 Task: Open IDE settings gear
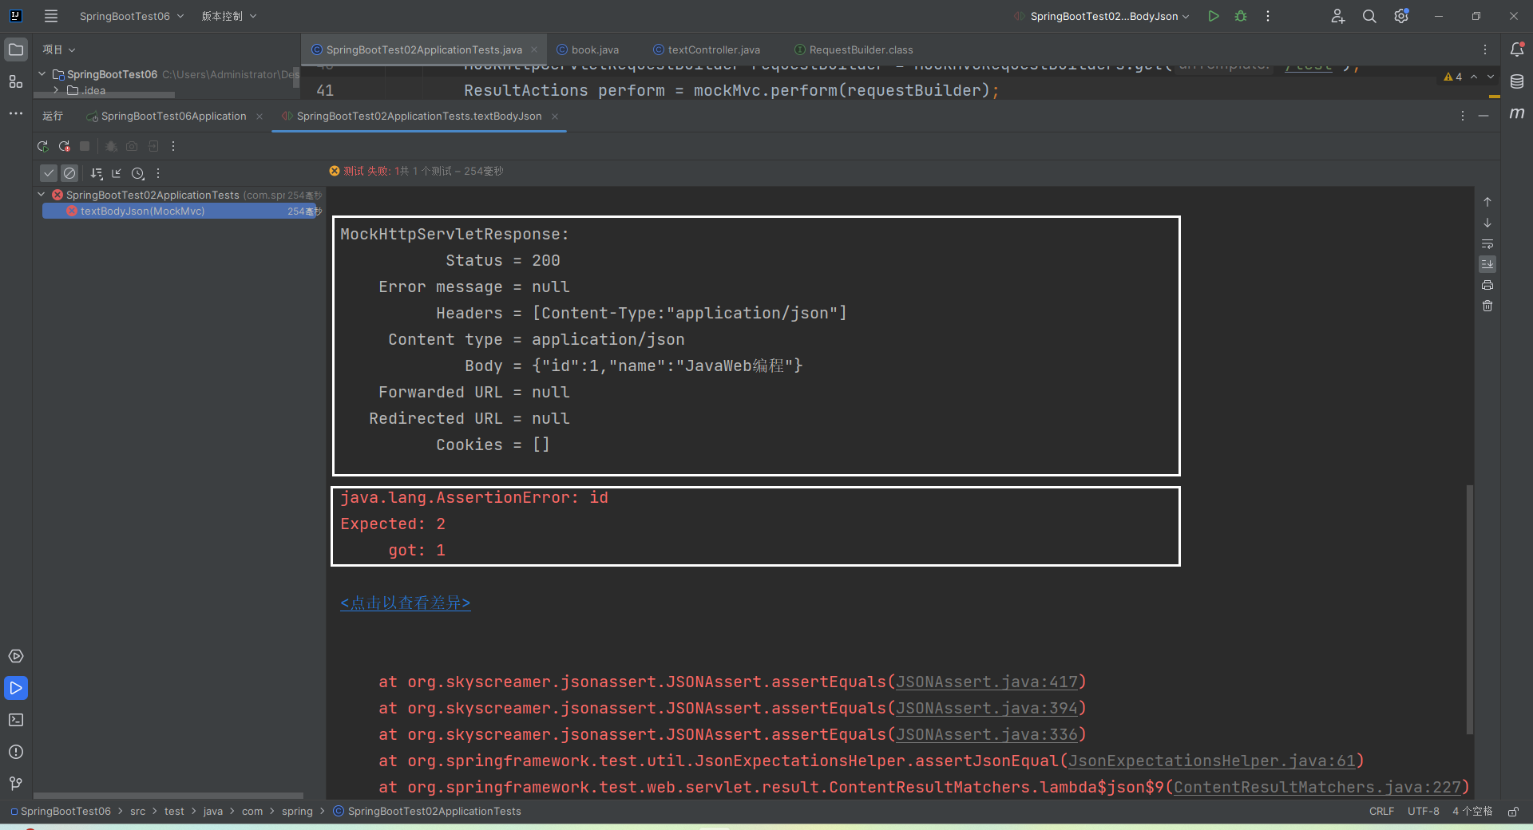[x=1401, y=16]
